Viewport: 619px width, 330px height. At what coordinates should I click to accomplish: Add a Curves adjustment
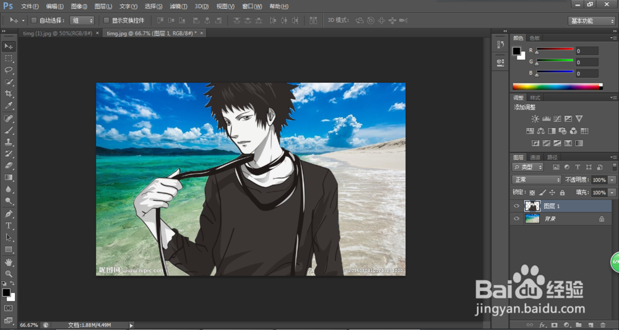pos(558,119)
